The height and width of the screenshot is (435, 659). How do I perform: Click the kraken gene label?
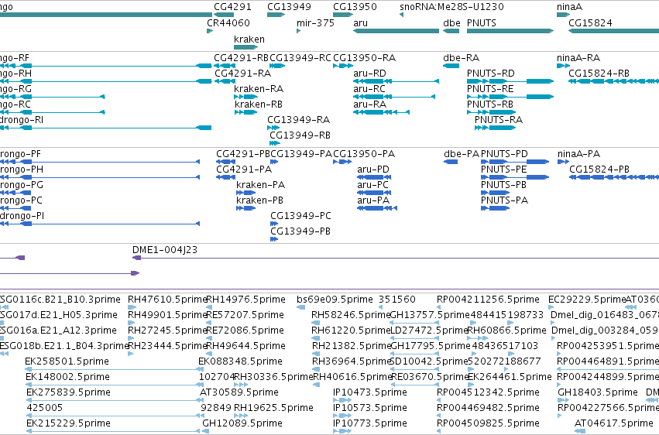249,39
